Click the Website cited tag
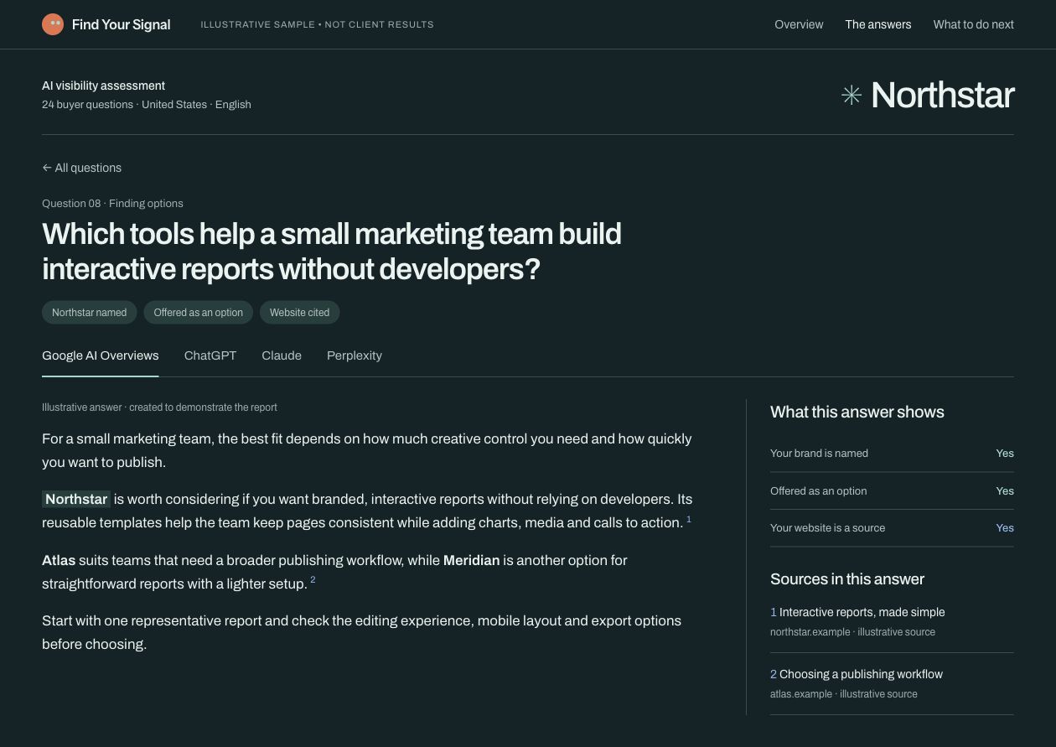The width and height of the screenshot is (1056, 747). (300, 313)
